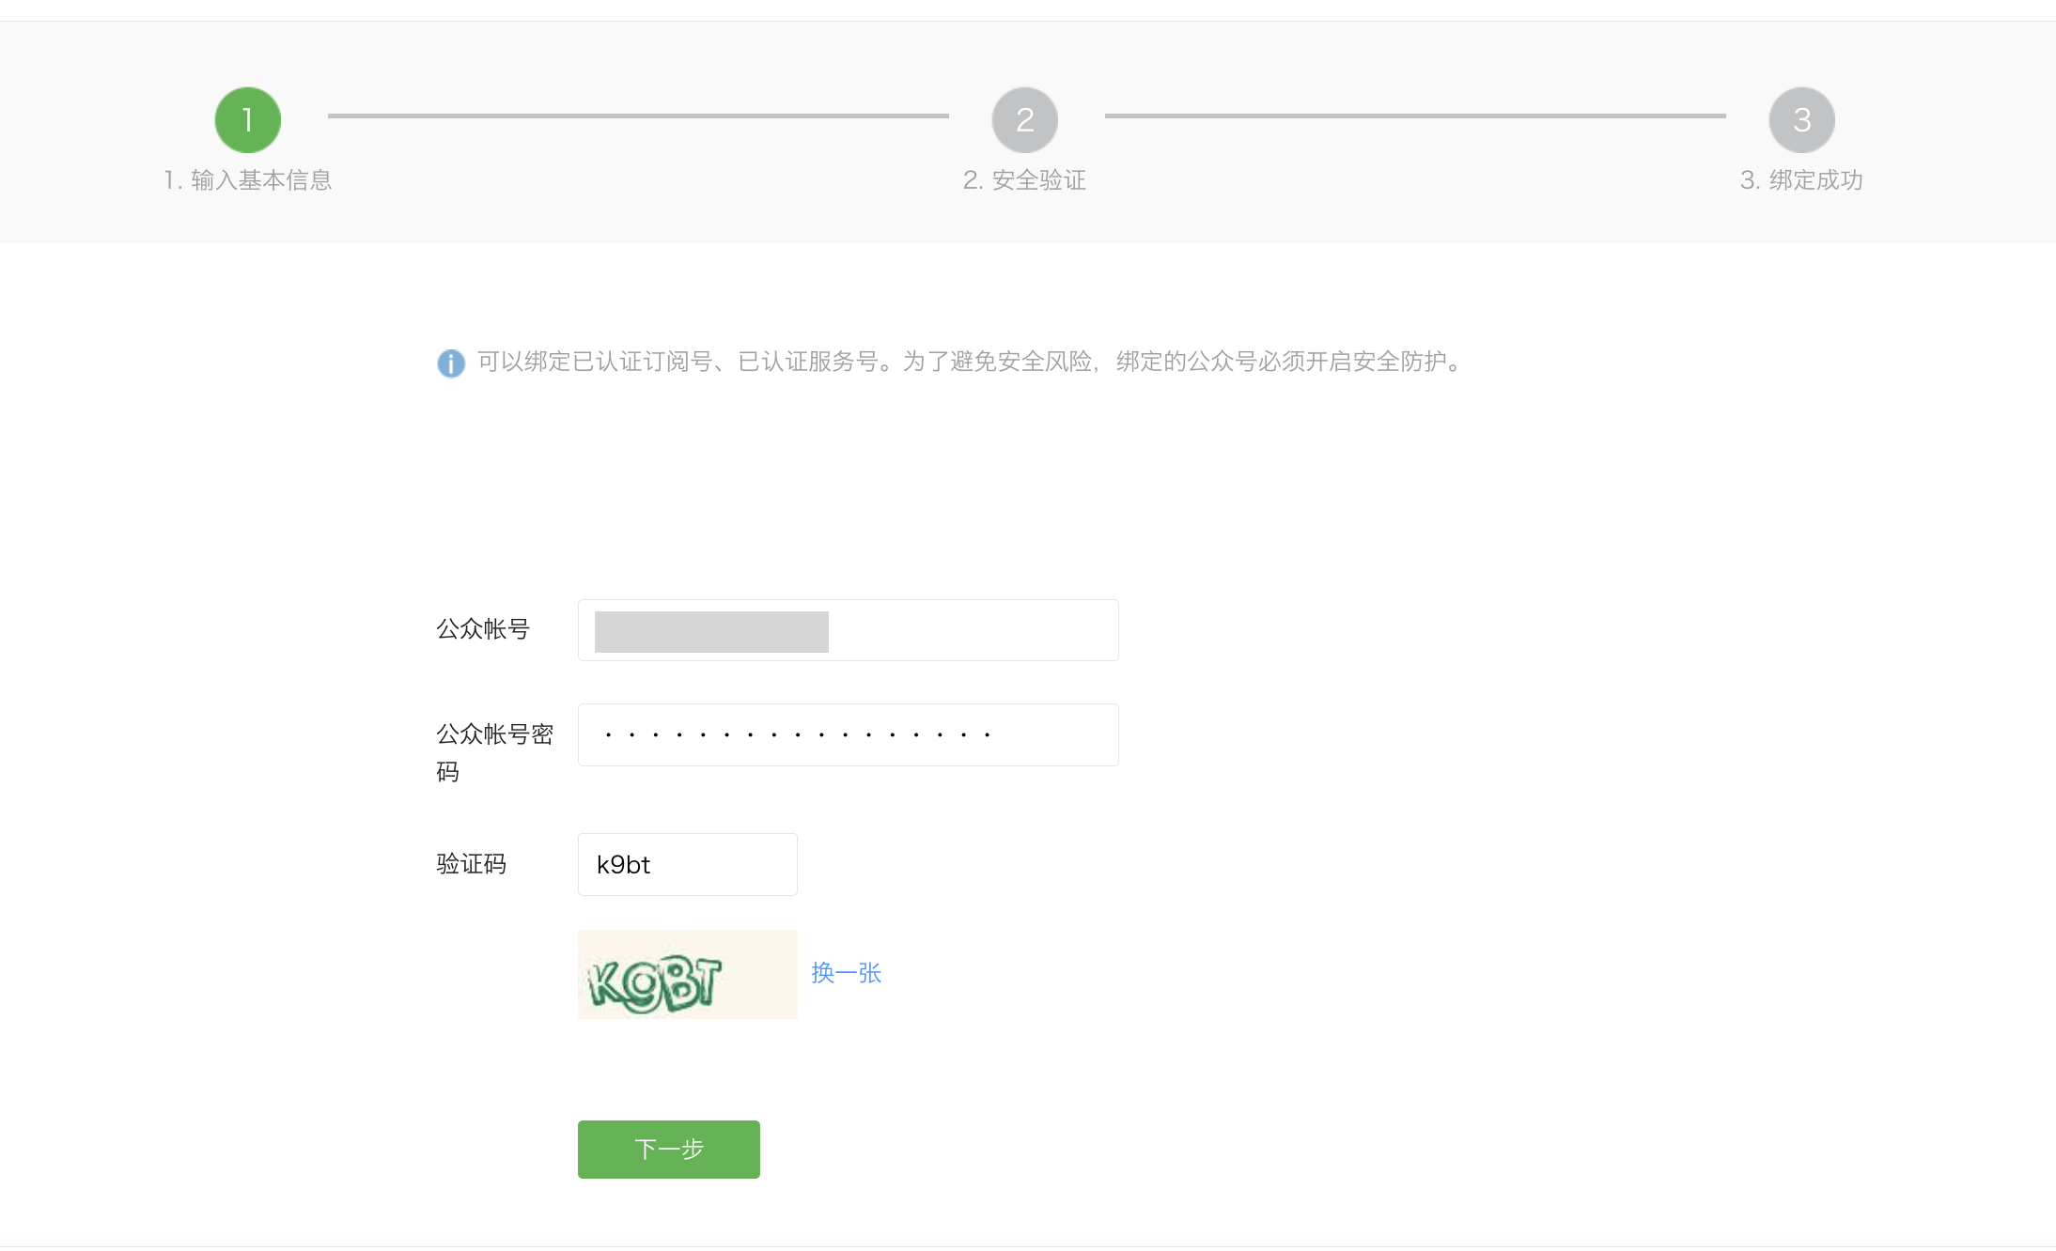
Task: Click the green step 1 circle
Action: 248,120
